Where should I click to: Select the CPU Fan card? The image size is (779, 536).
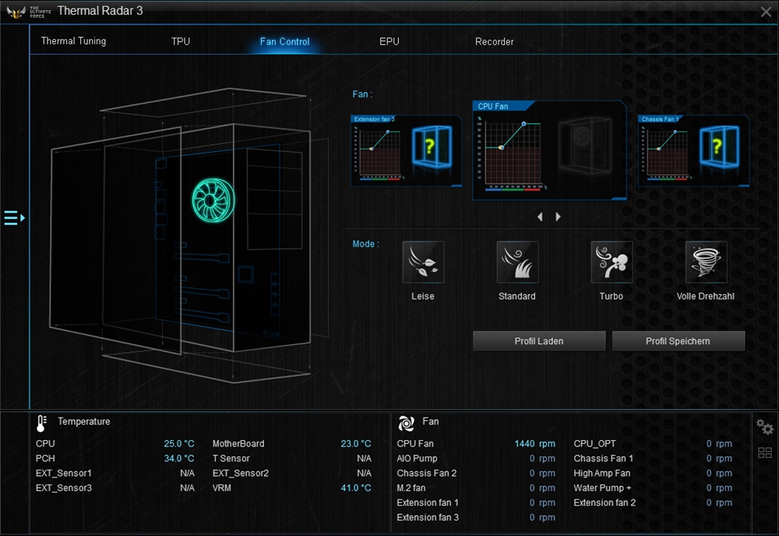pos(549,150)
